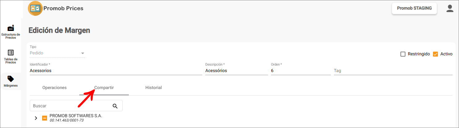The image size is (459, 128).
Task: Open the user account profile icon
Action: coord(450,8)
